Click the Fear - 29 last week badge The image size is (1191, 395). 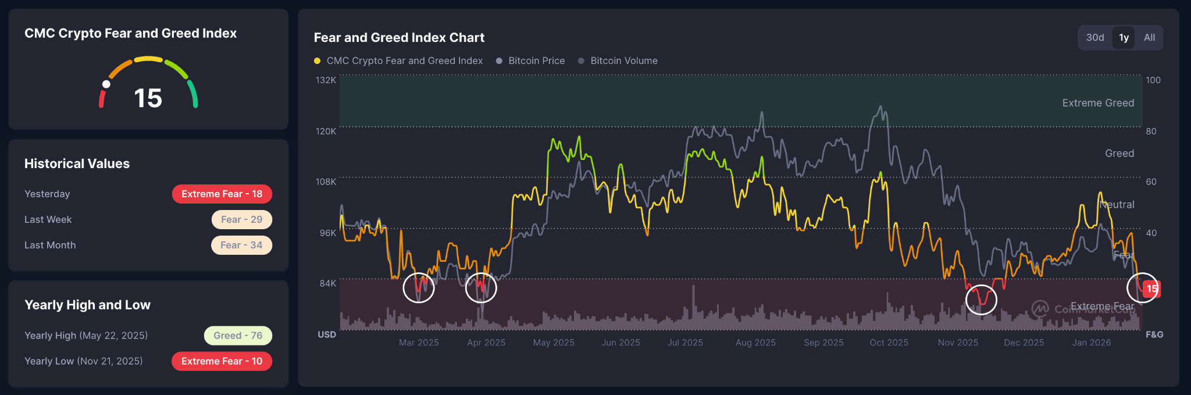coord(241,219)
